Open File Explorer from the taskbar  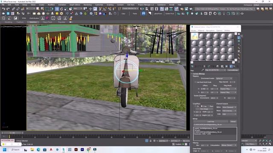(x=32, y=150)
